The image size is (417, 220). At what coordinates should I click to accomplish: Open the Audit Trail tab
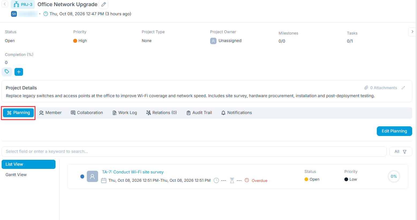[199, 113]
